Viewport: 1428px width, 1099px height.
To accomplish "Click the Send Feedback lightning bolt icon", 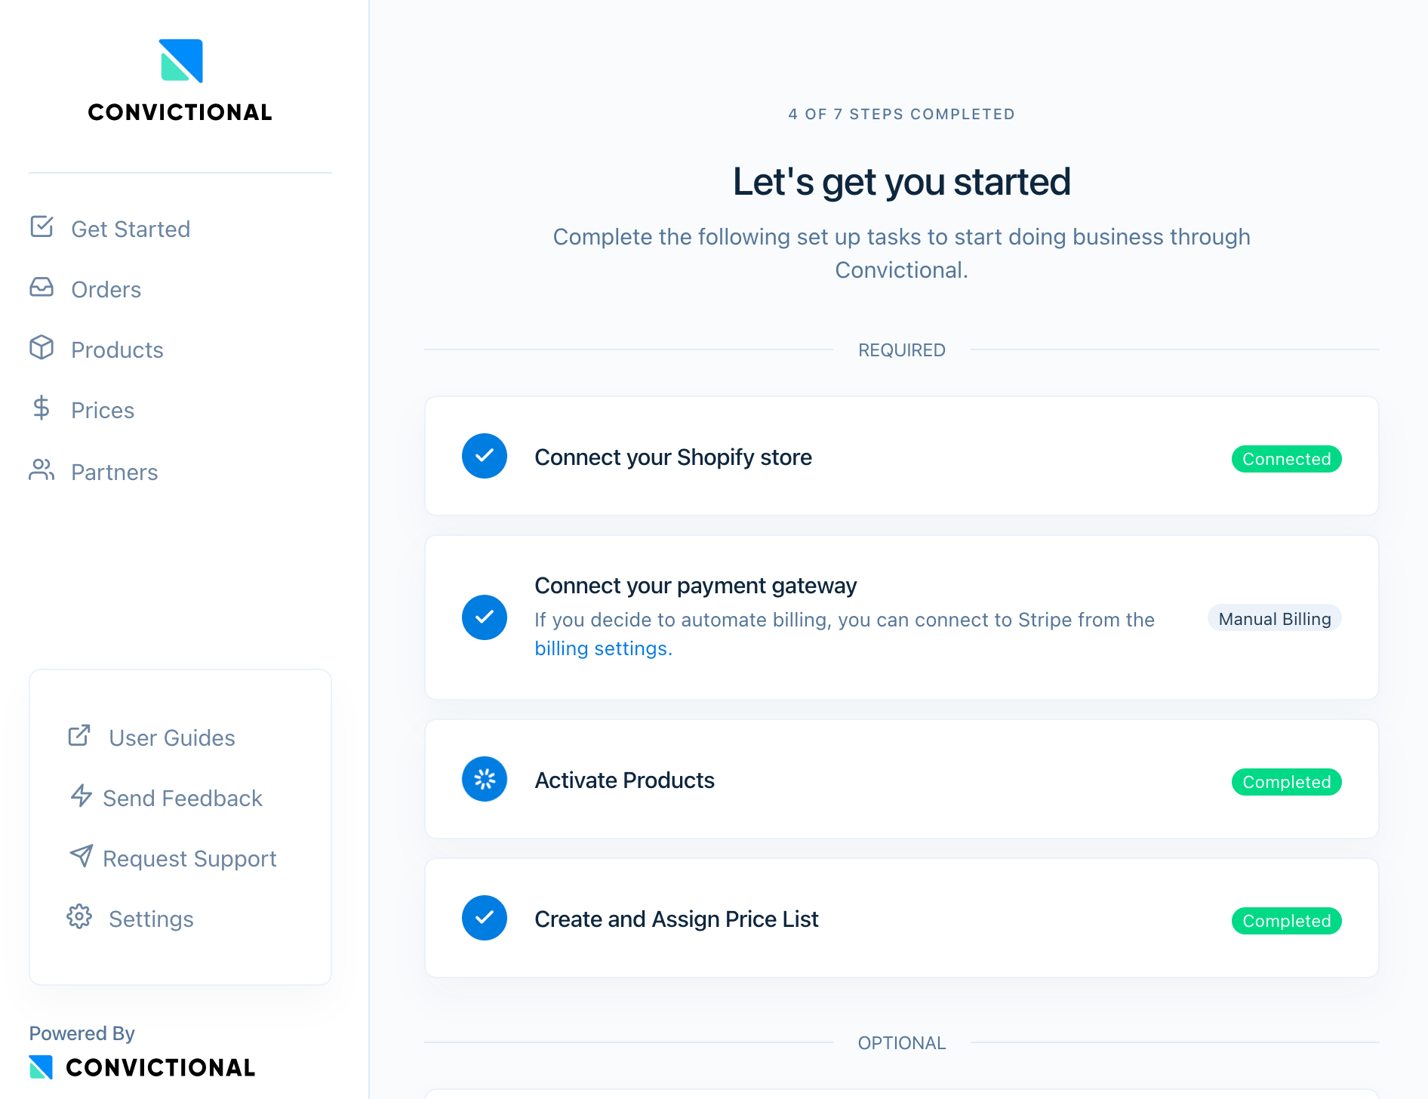I will (x=81, y=796).
